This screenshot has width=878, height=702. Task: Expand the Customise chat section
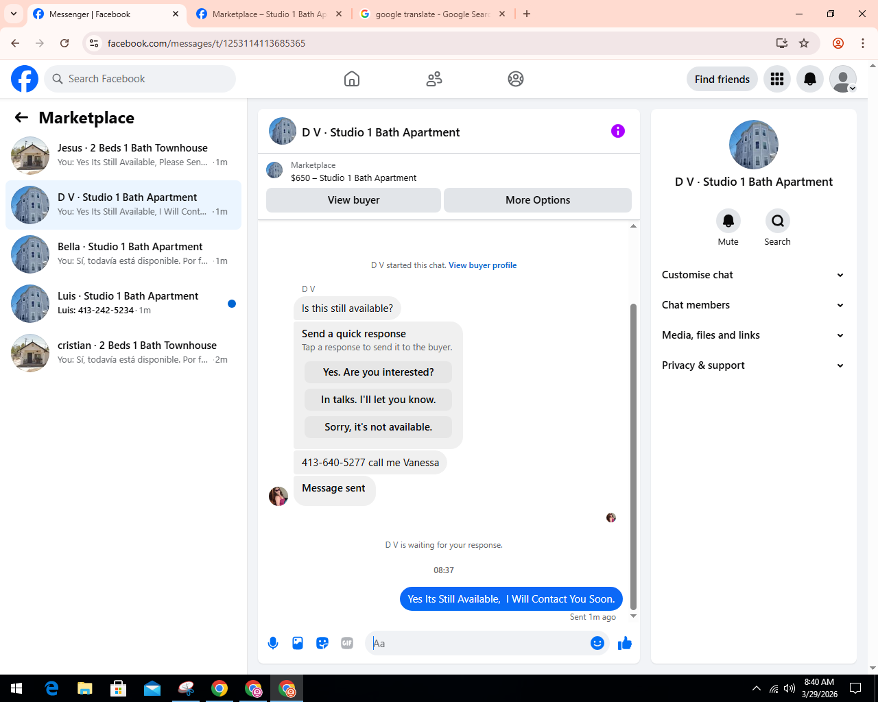pos(753,275)
